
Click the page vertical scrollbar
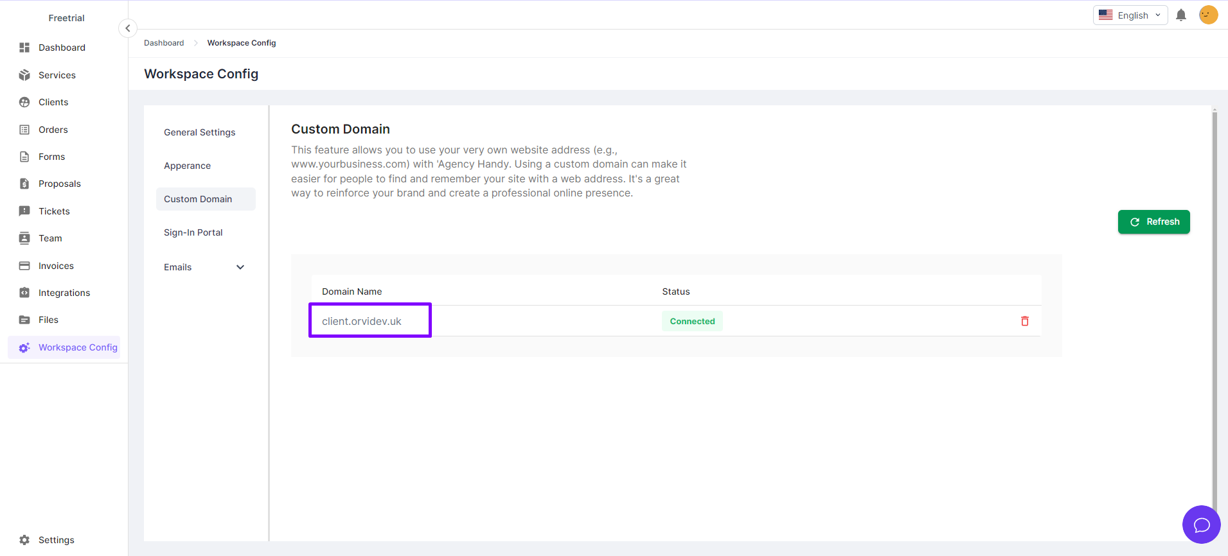(x=1214, y=308)
